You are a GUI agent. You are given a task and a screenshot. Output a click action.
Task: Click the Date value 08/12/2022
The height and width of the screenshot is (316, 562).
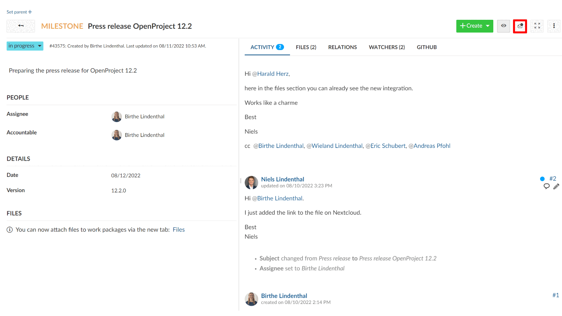click(126, 176)
